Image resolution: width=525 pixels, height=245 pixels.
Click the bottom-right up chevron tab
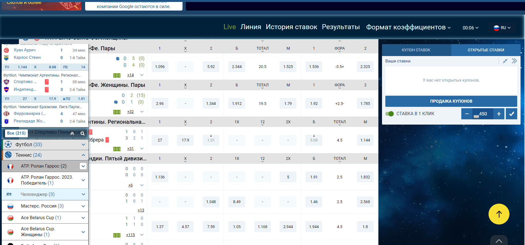(x=499, y=241)
